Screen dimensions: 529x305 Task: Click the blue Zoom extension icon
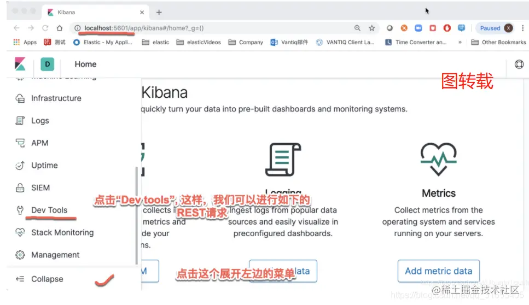[x=418, y=28]
